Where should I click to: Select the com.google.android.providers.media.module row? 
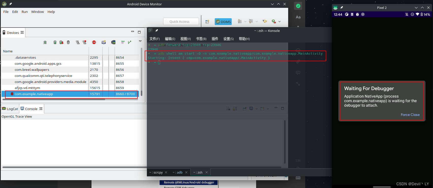[70, 82]
